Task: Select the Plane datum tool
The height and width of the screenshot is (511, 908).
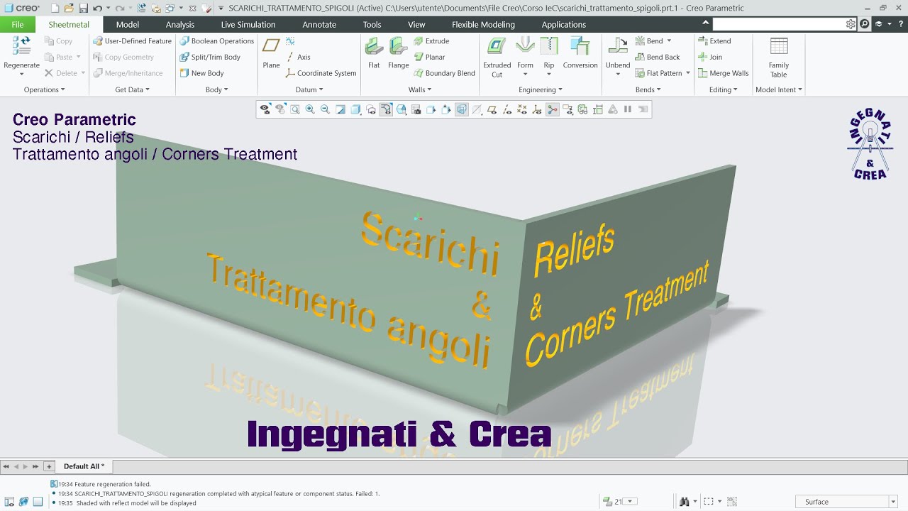Action: point(271,53)
